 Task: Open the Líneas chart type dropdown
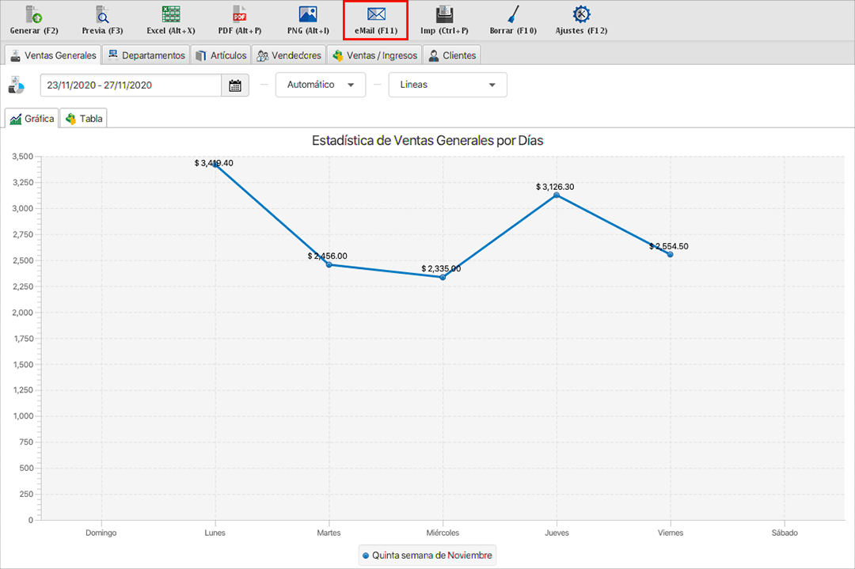pyautogui.click(x=447, y=85)
